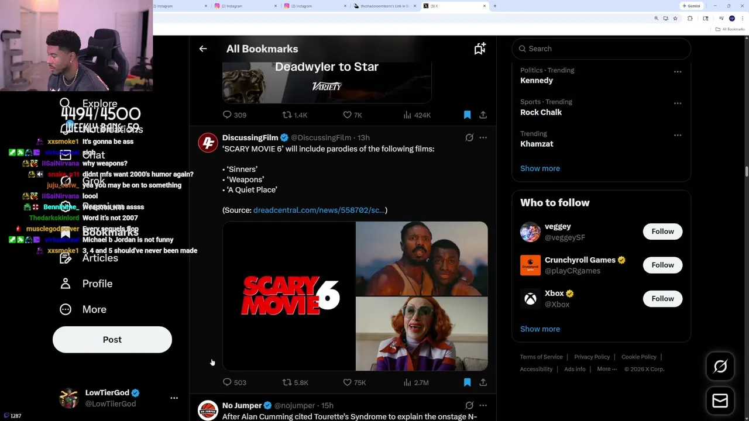Open the Xbox profile logo
Screen dimensions: 749x421
tap(530, 299)
